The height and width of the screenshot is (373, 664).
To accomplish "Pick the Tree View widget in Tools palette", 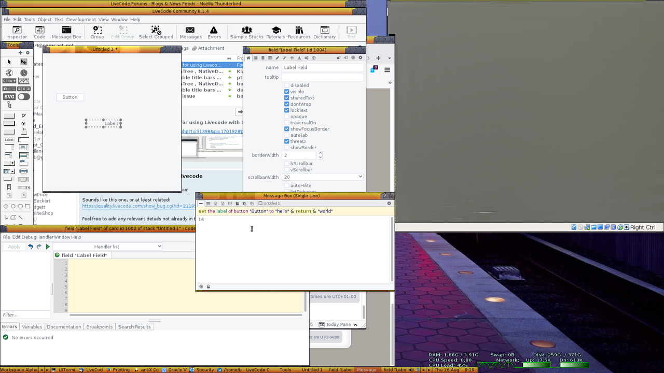I will tap(9, 105).
